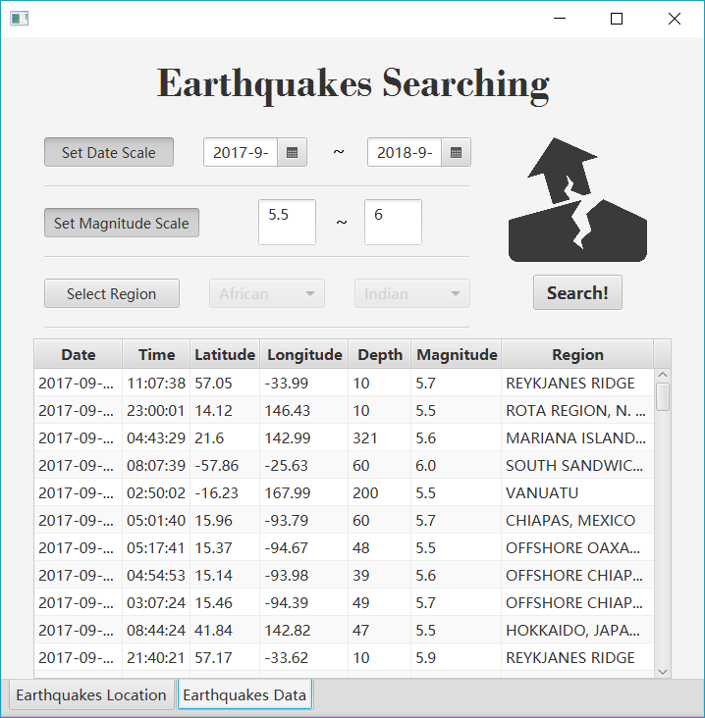This screenshot has width=705, height=718.
Task: Click the application window icon in title bar
Action: 20,19
